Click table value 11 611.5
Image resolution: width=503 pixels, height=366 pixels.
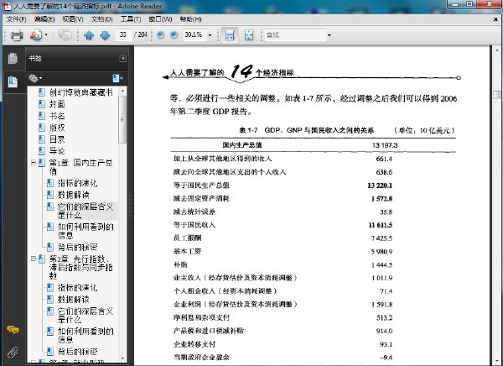(381, 225)
